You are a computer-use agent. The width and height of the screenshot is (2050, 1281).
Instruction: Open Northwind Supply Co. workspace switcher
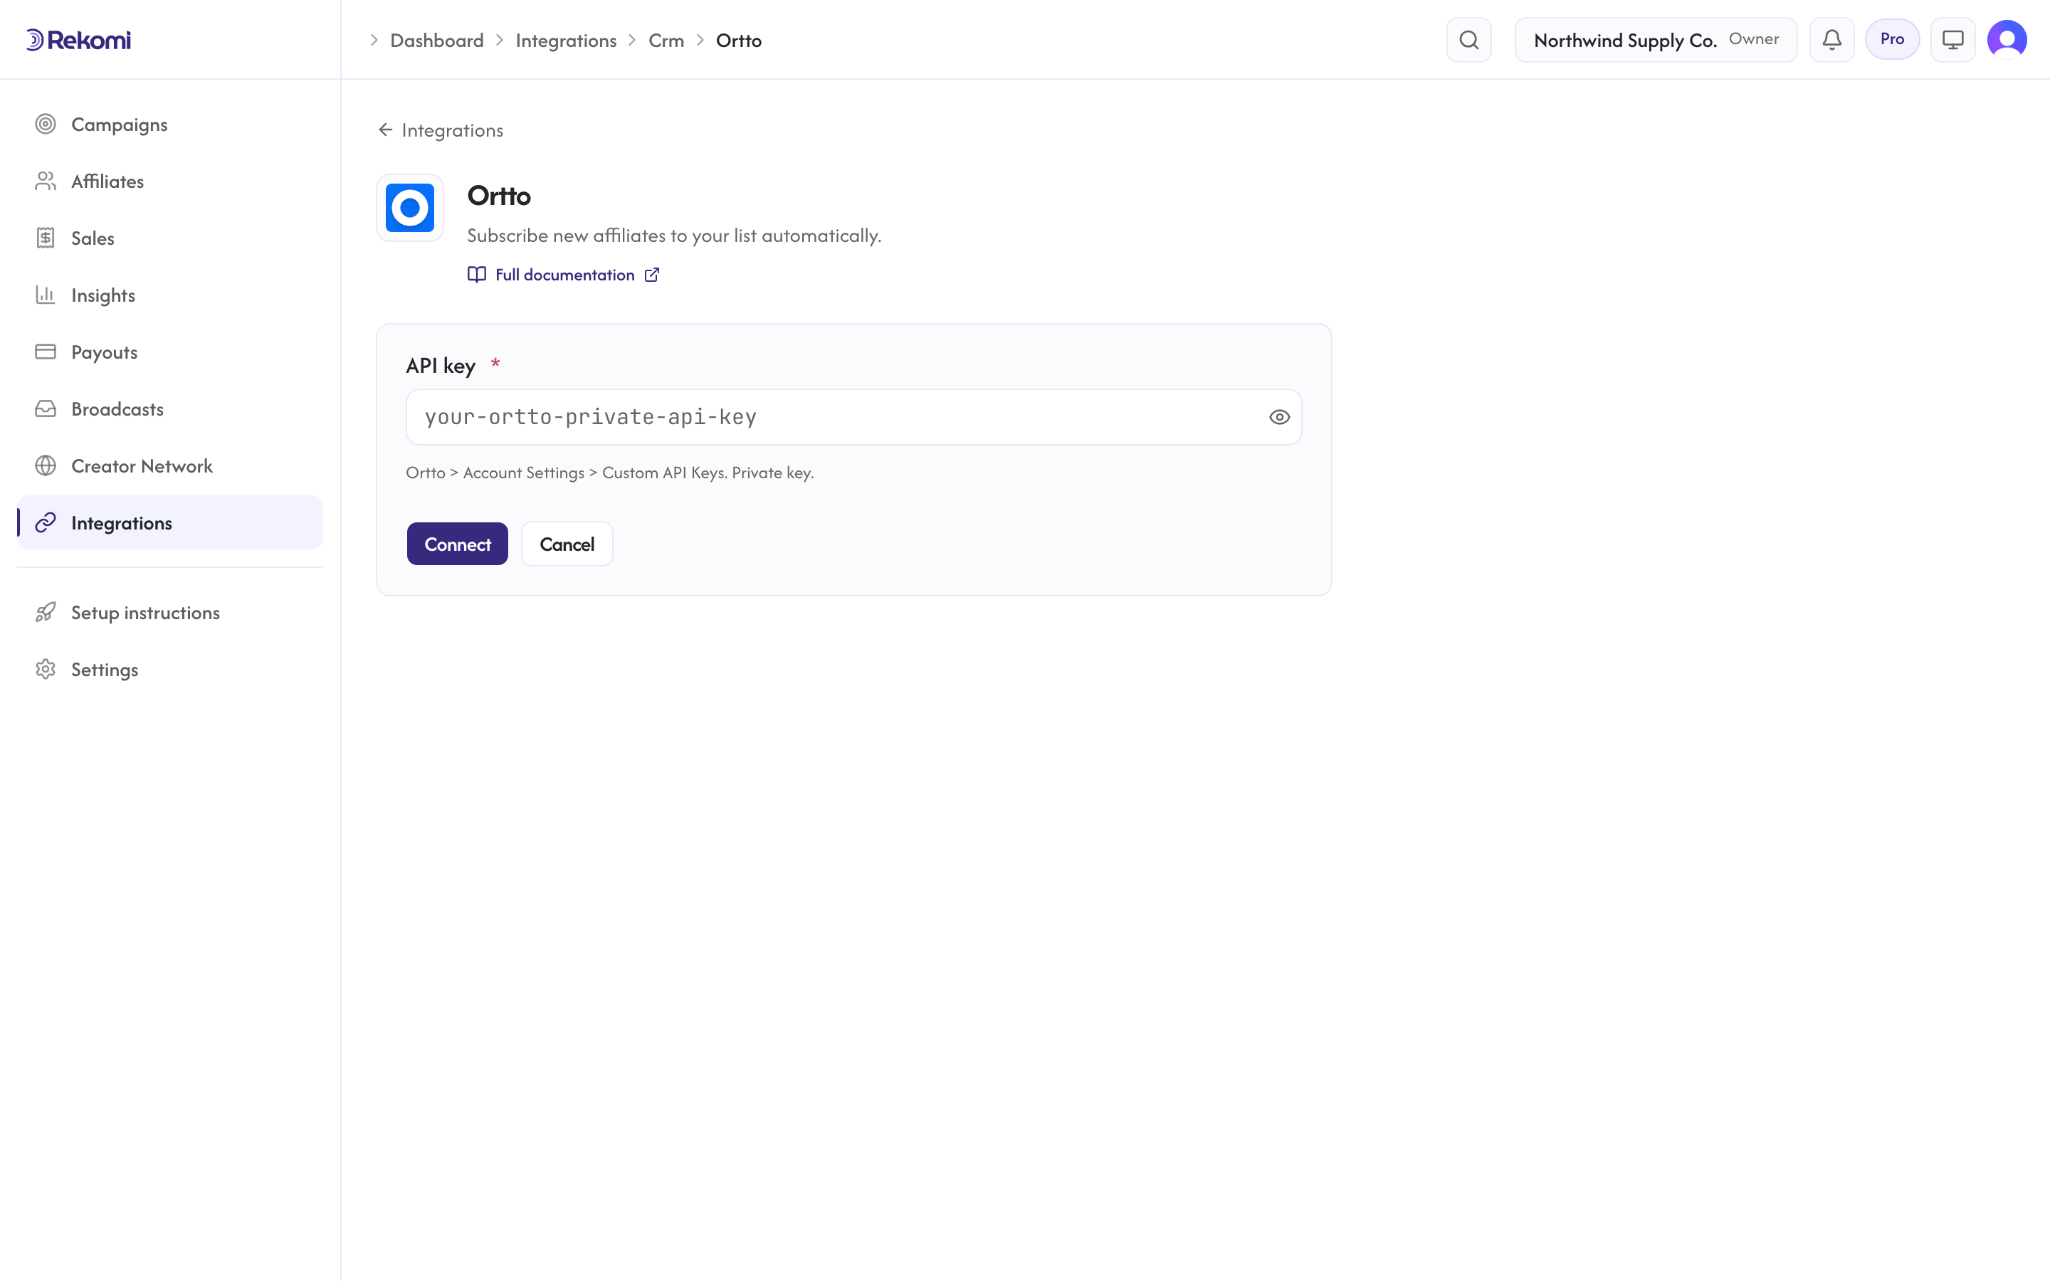point(1655,40)
